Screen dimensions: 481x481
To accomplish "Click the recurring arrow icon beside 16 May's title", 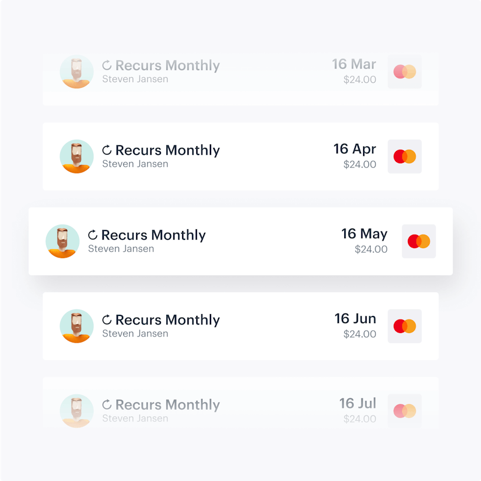I will coord(92,235).
